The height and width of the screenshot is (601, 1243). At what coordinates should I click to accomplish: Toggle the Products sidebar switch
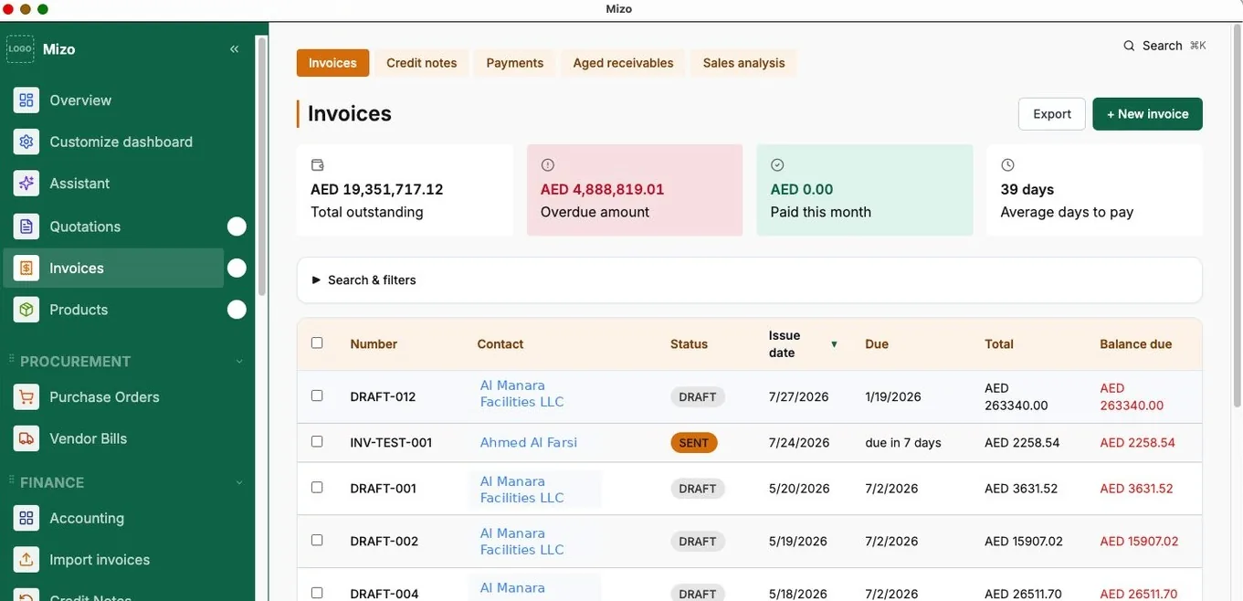click(x=237, y=310)
